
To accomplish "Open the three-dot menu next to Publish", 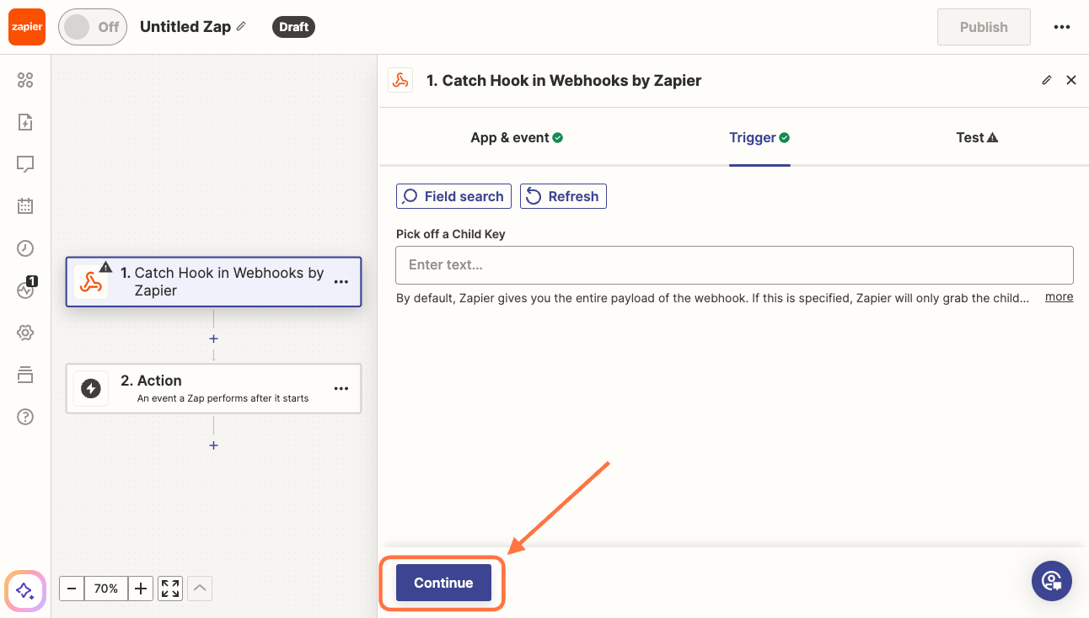I will point(1062,27).
